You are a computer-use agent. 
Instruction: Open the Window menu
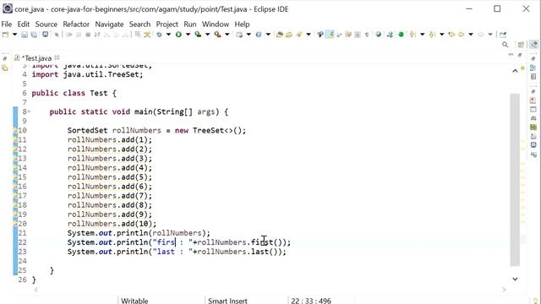[216, 24]
